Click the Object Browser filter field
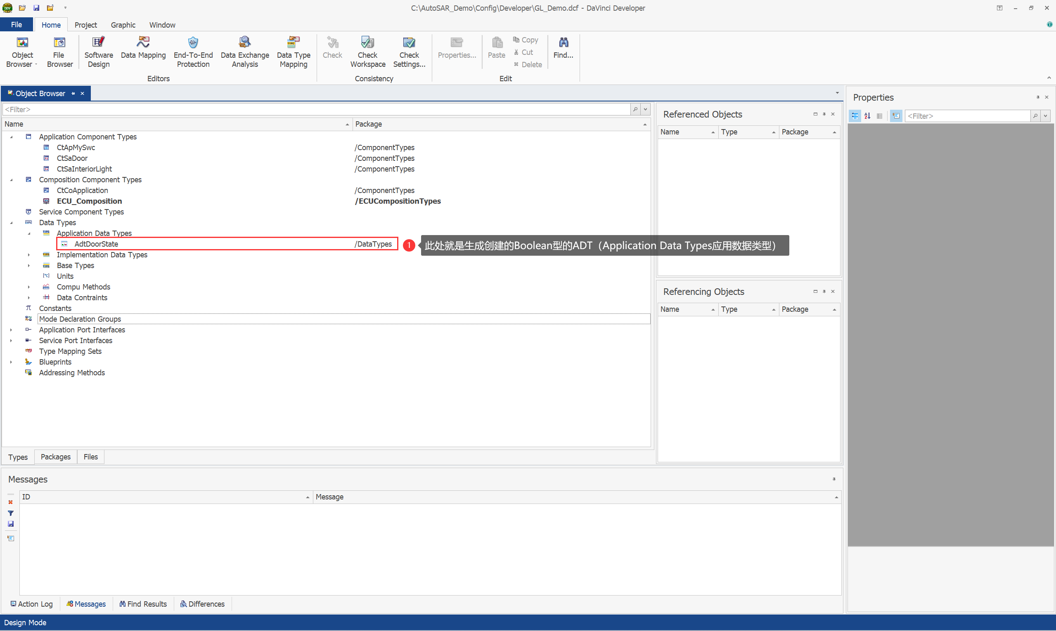Screen dimensions: 1056x631 click(x=315, y=109)
